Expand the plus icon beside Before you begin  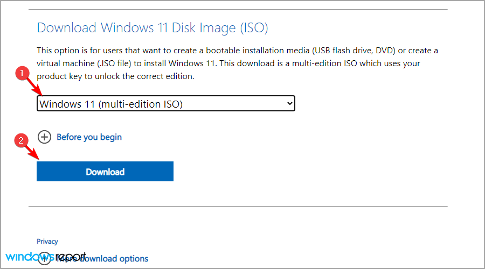click(x=44, y=137)
